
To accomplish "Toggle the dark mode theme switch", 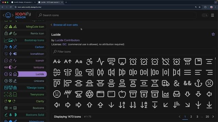I will click(x=205, y=15).
